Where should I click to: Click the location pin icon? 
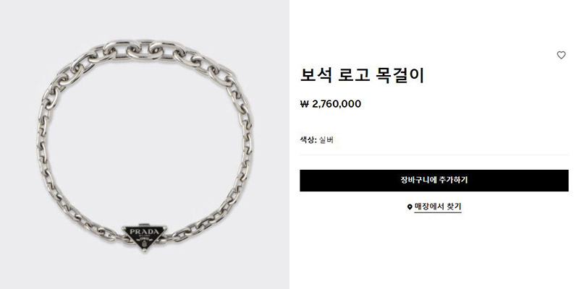(x=409, y=207)
